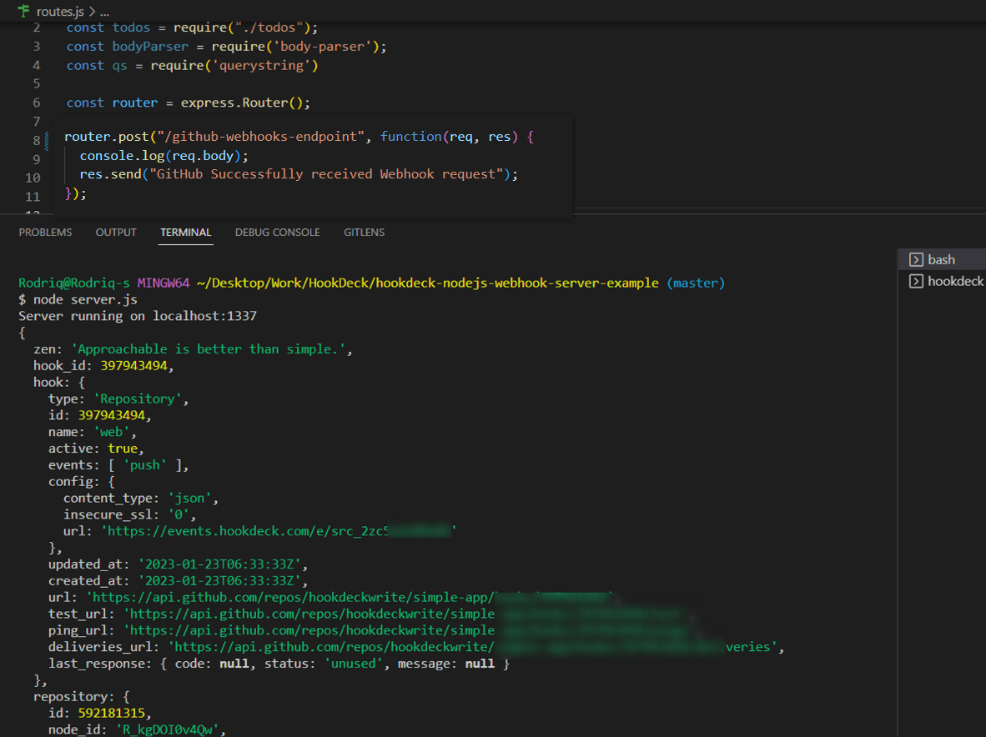
Task: Expand the breadcrumb ellipsis after routes.js
Action: (x=104, y=12)
